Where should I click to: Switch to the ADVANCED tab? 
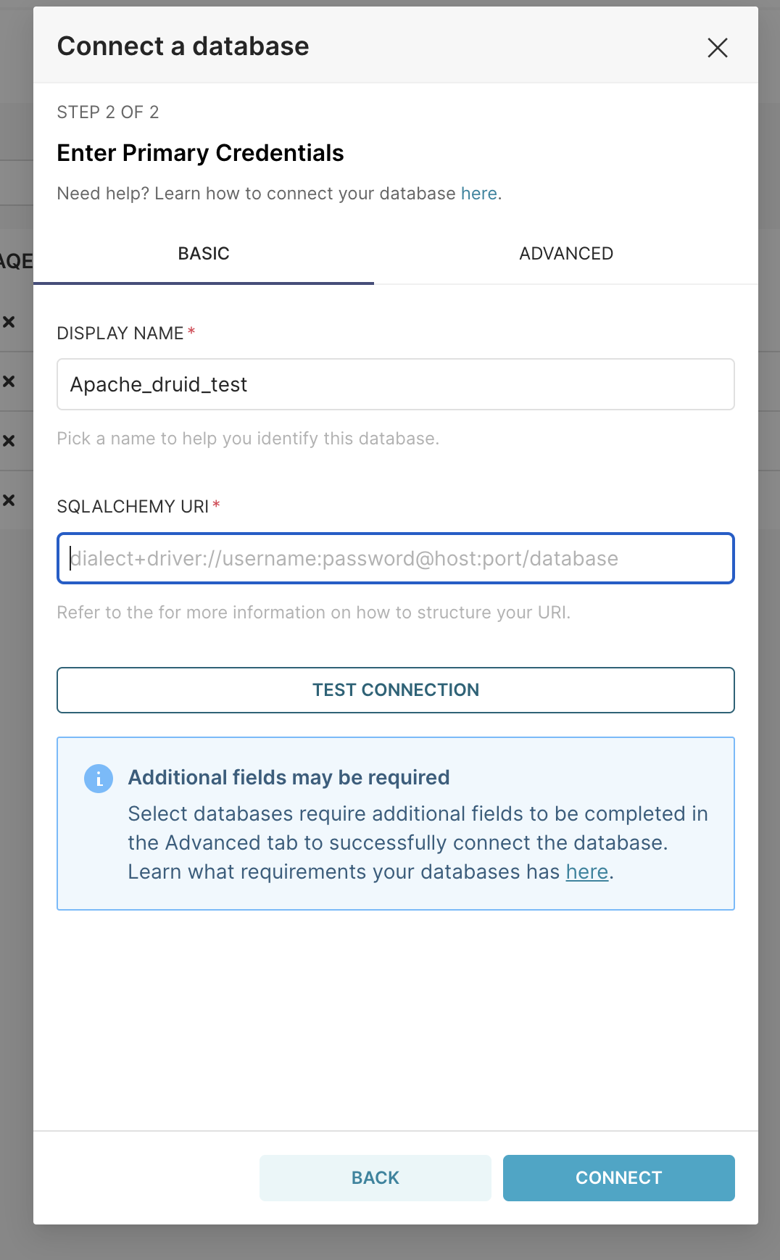click(566, 254)
